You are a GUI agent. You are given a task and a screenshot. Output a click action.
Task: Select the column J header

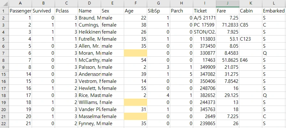click(x=227, y=3)
